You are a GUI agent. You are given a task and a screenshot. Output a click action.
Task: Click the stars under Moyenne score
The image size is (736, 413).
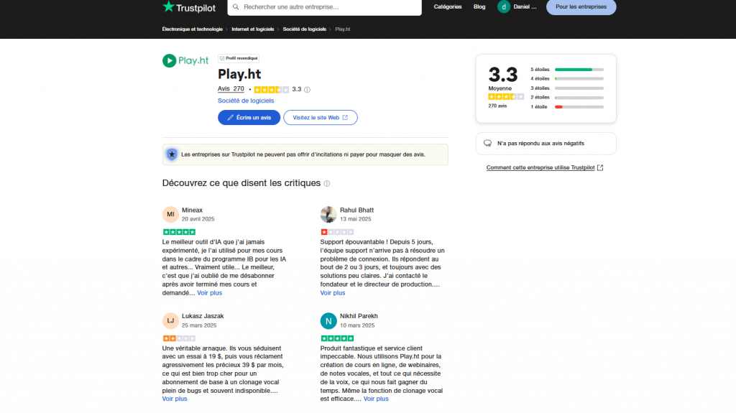tap(506, 97)
